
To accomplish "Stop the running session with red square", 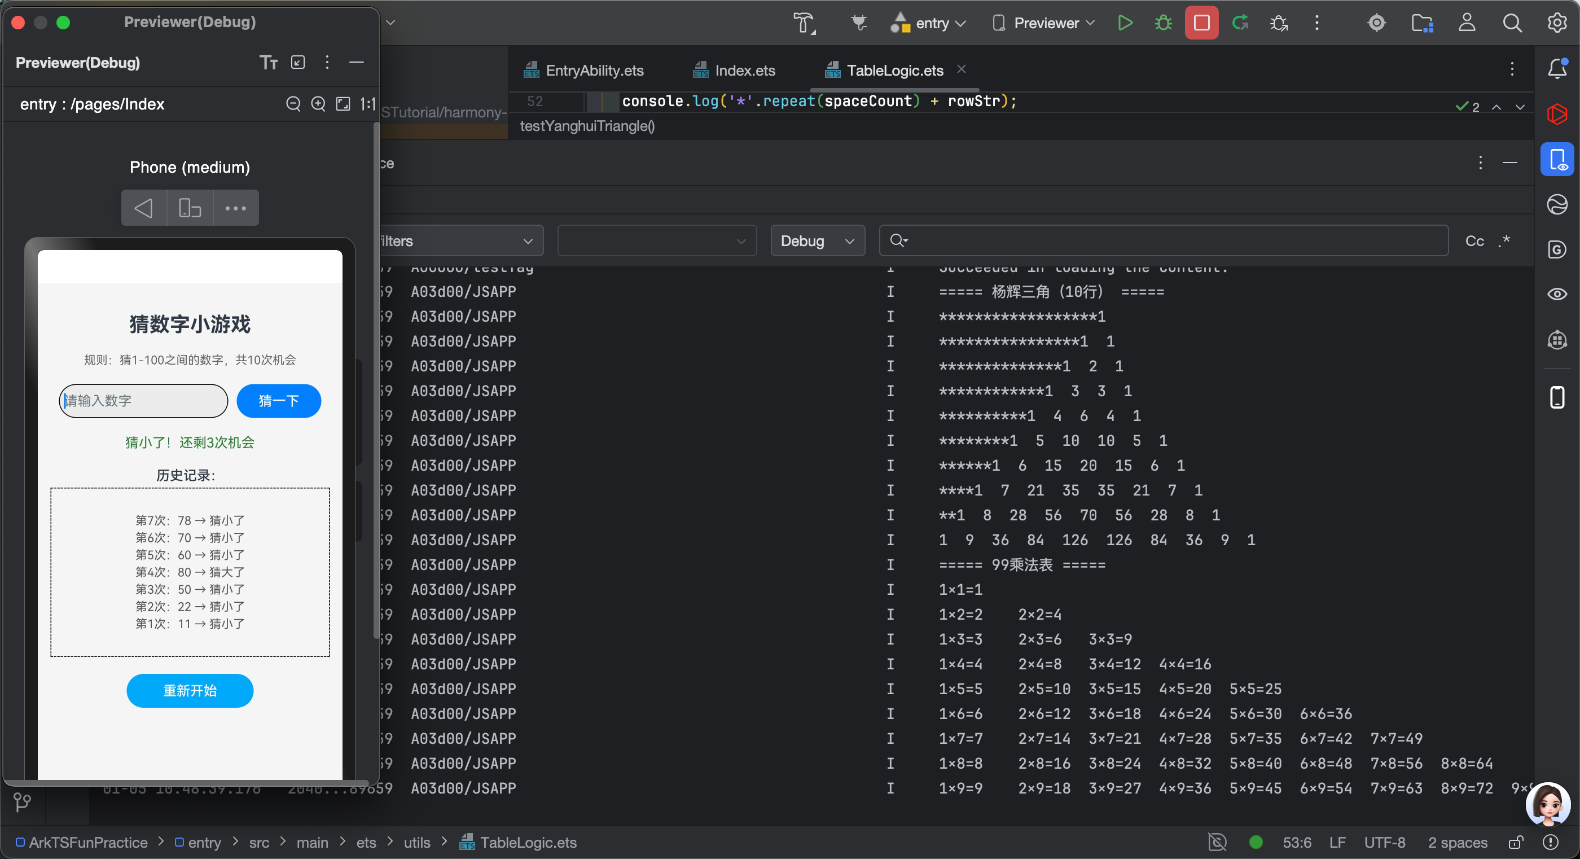I will point(1201,23).
